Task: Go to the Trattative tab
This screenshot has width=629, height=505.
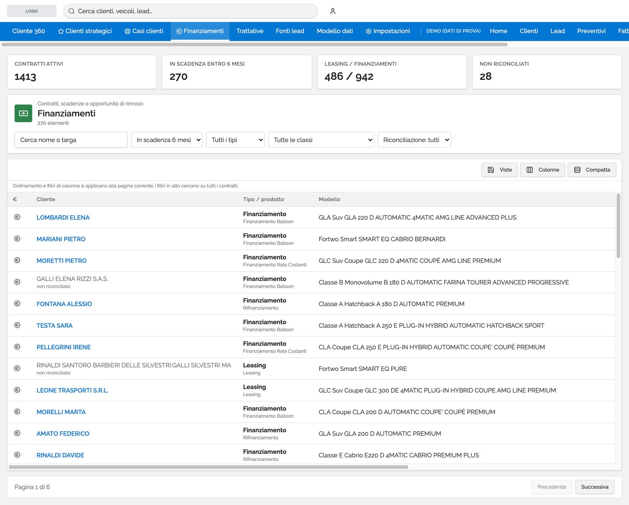Action: pos(250,31)
